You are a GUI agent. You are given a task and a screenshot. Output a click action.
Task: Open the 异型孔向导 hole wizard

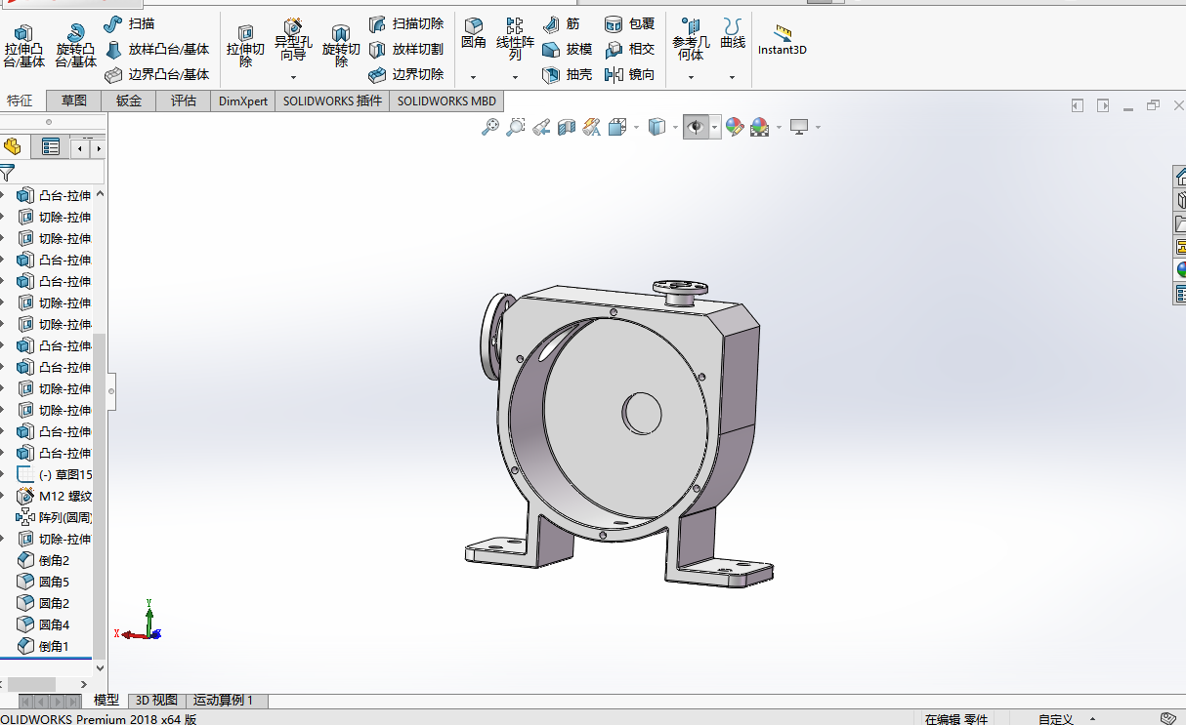[x=292, y=40]
